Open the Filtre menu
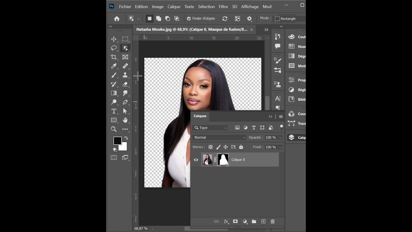The height and width of the screenshot is (232, 412). click(x=223, y=6)
